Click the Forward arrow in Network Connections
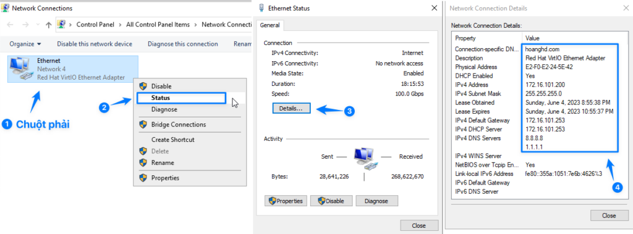633x234 pixels. tap(25, 25)
